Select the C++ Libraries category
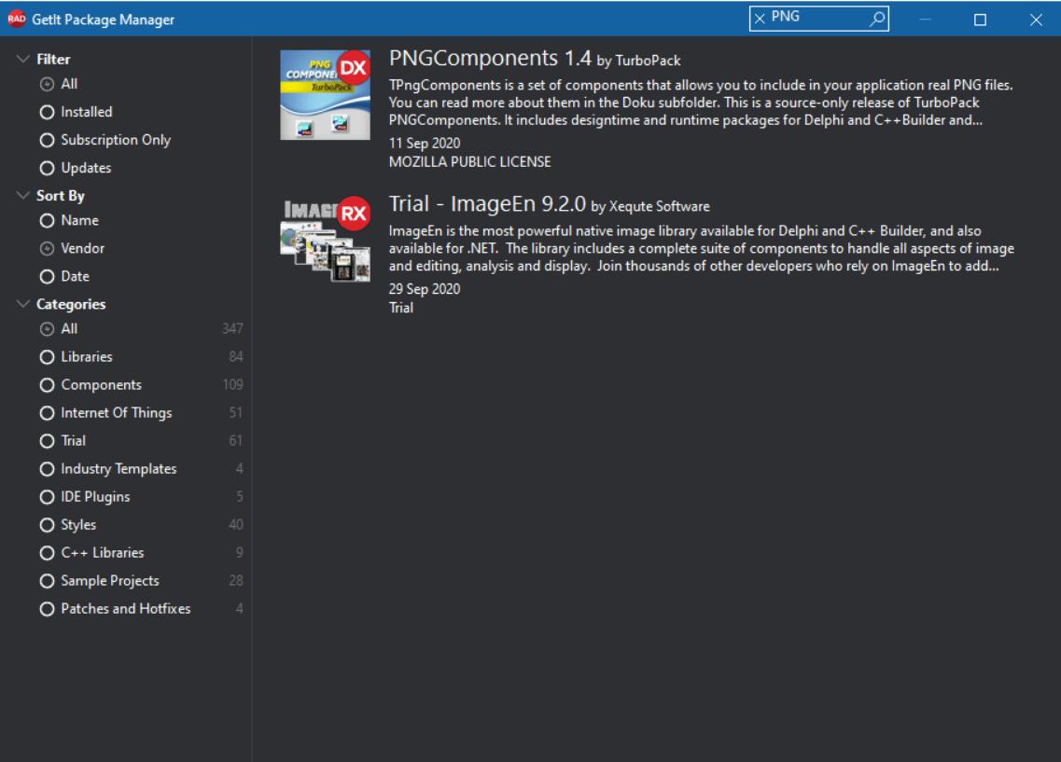 (x=91, y=552)
